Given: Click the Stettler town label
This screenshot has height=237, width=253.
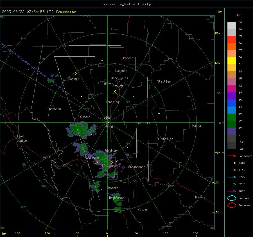Looking at the screenshot, I should click(164, 81).
